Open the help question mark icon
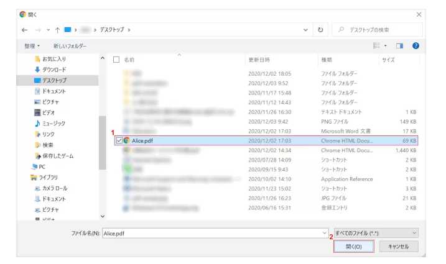The image size is (446, 264). 416,46
